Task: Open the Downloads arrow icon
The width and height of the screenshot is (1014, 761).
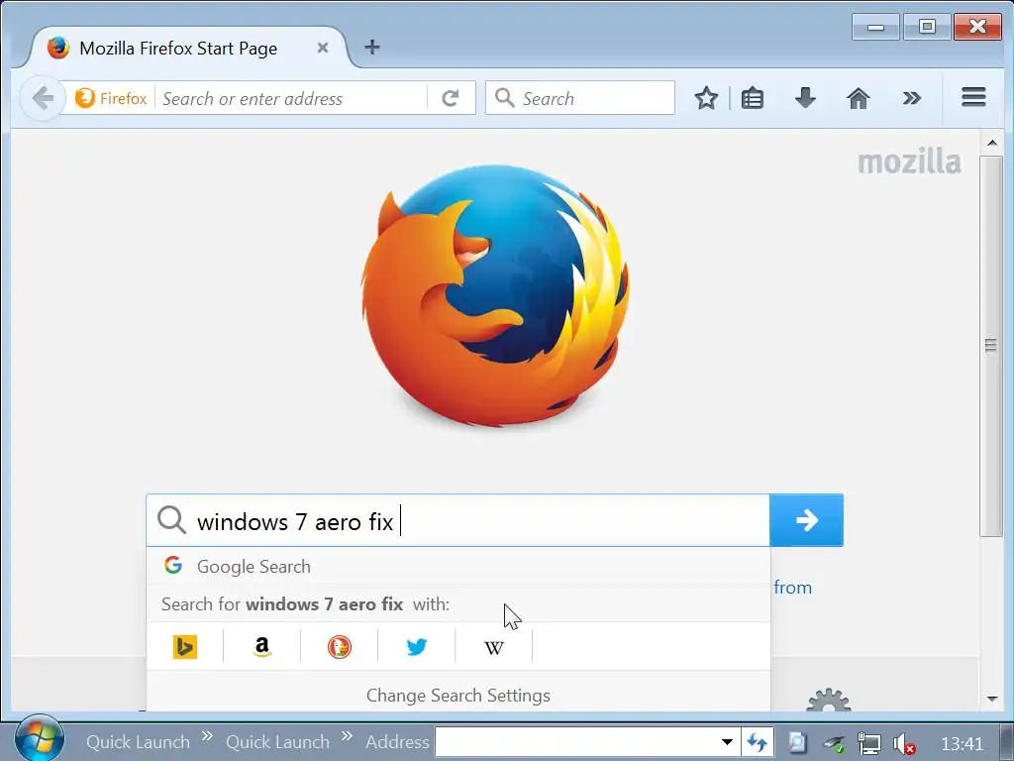Action: click(805, 98)
